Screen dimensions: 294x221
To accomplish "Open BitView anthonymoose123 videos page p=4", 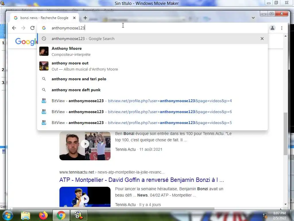I will [x=152, y=101].
